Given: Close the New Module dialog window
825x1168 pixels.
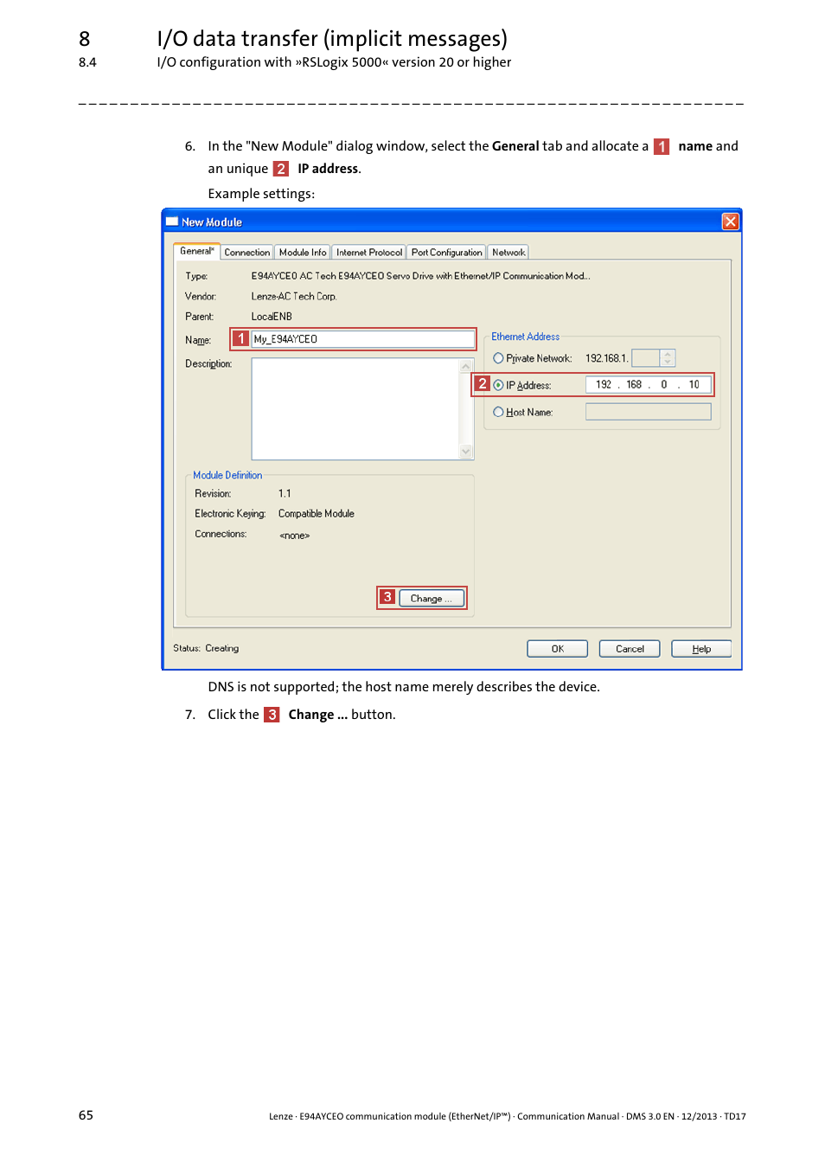Looking at the screenshot, I should click(x=730, y=221).
